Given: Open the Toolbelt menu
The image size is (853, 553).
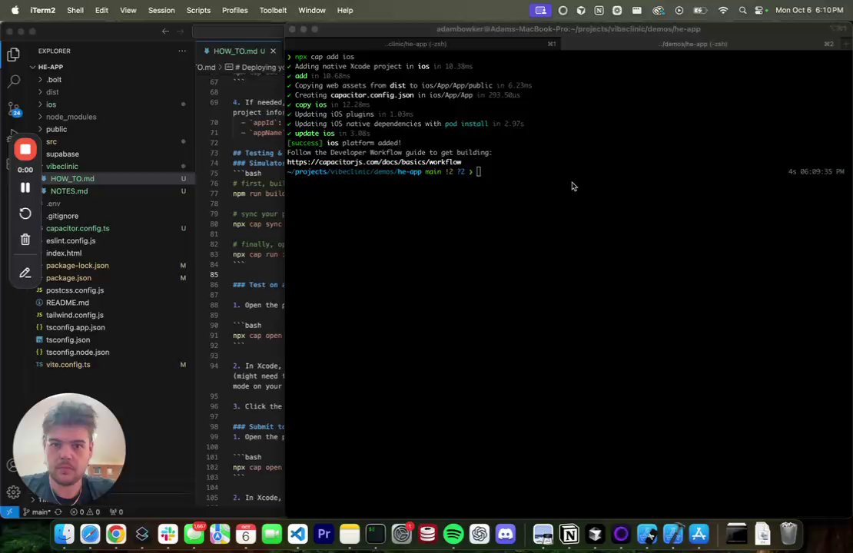Looking at the screenshot, I should pyautogui.click(x=273, y=10).
